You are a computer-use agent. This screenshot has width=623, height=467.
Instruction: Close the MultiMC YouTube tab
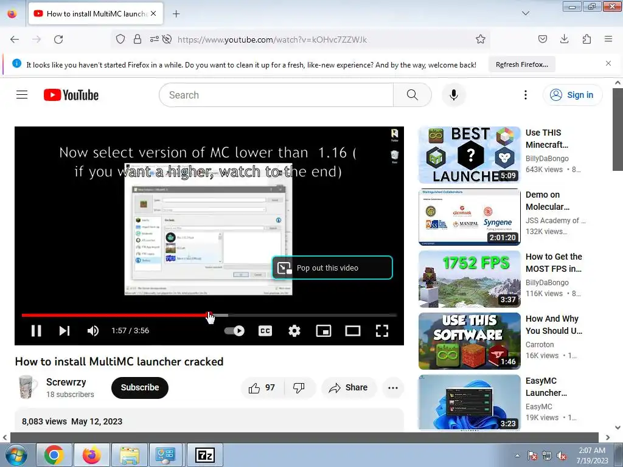click(153, 13)
